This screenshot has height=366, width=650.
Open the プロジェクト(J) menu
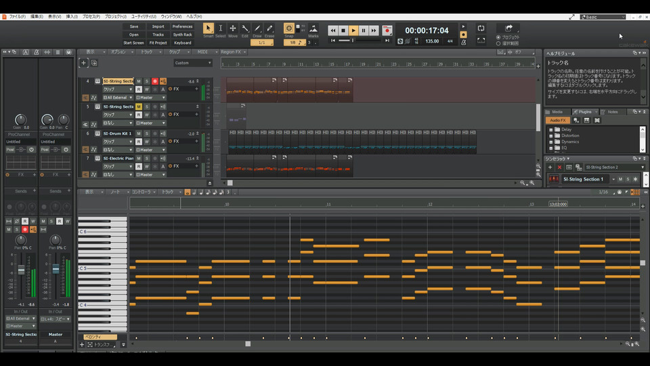[115, 16]
